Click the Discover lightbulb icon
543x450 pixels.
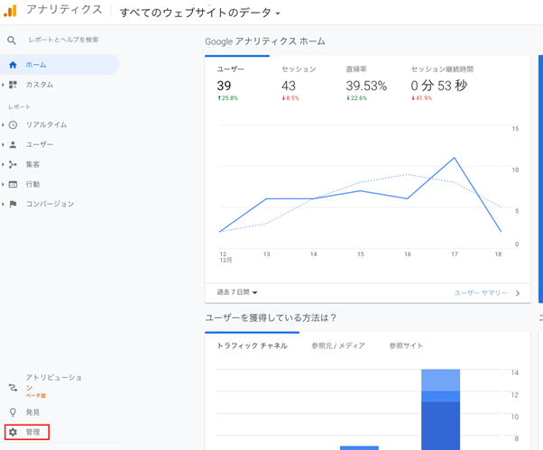(13, 412)
